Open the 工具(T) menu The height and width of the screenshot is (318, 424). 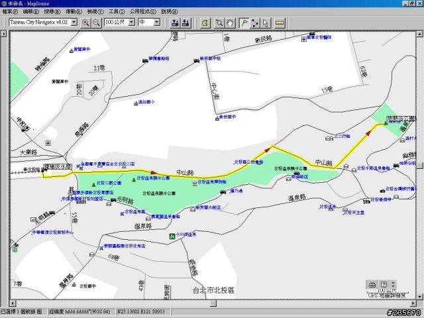pos(117,12)
